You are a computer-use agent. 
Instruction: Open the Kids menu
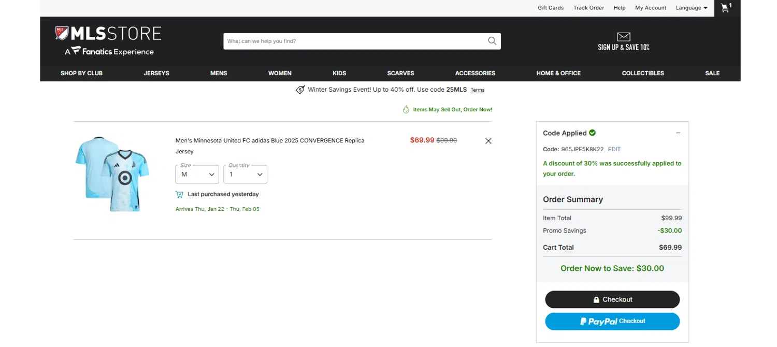(339, 73)
